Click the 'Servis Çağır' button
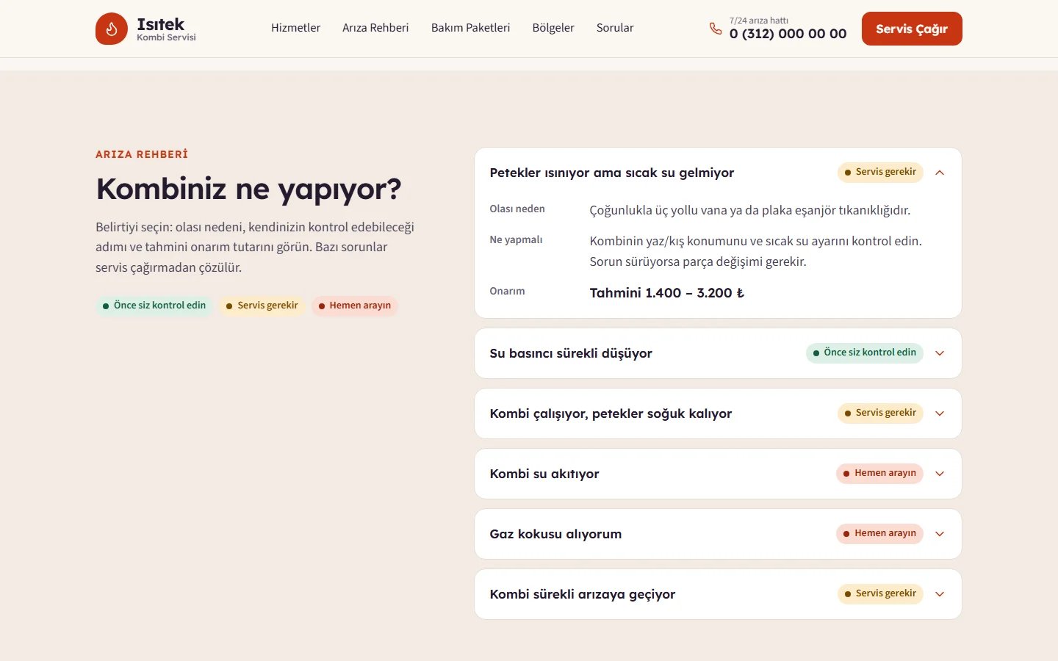The height and width of the screenshot is (661, 1058). tap(912, 29)
